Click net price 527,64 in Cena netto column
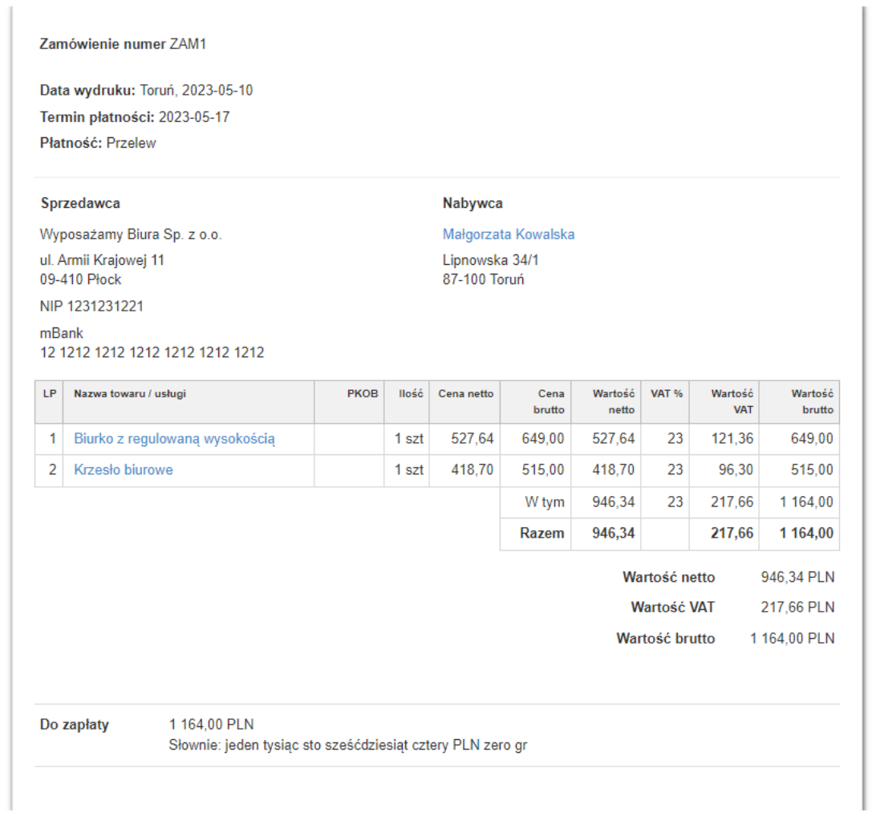872x817 pixels. 473,438
